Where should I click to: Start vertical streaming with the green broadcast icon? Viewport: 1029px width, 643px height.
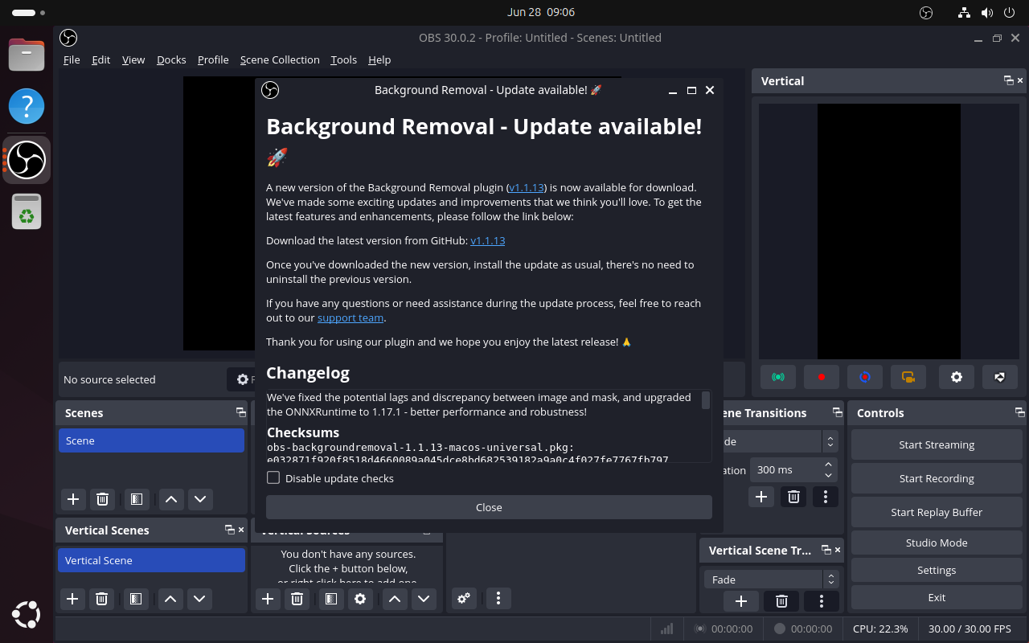point(777,377)
